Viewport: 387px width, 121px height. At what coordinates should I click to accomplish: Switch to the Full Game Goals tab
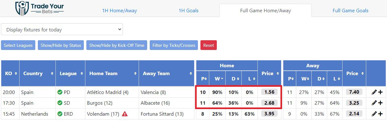[350, 10]
